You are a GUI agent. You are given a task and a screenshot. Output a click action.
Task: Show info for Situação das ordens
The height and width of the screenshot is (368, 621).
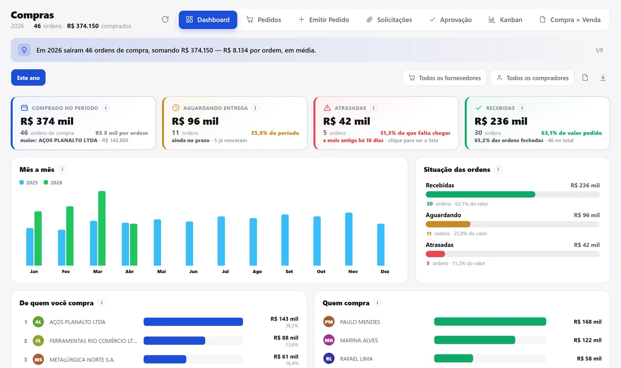click(x=498, y=169)
